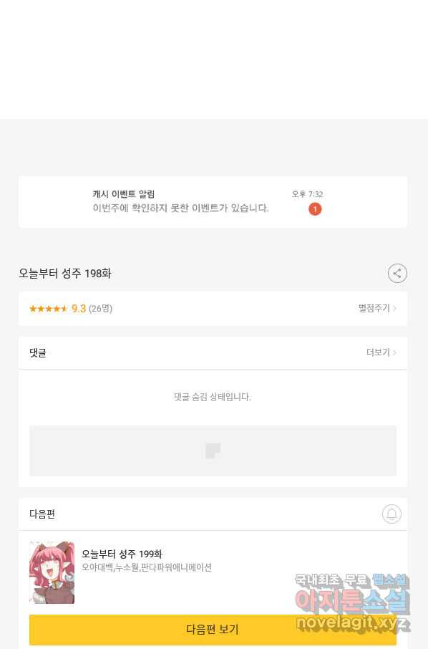Click the 다음편 보기 button
This screenshot has height=649, width=428.
point(213,629)
